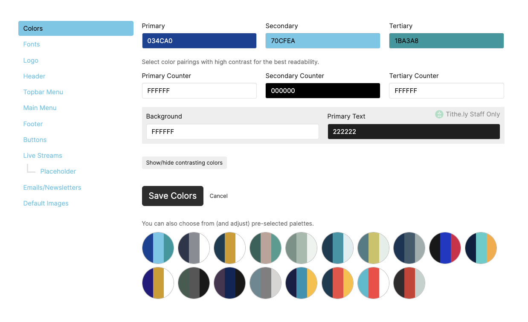Image resolution: width=528 pixels, height=322 pixels.
Task: Select the first blue and teal palette
Action: click(x=158, y=248)
